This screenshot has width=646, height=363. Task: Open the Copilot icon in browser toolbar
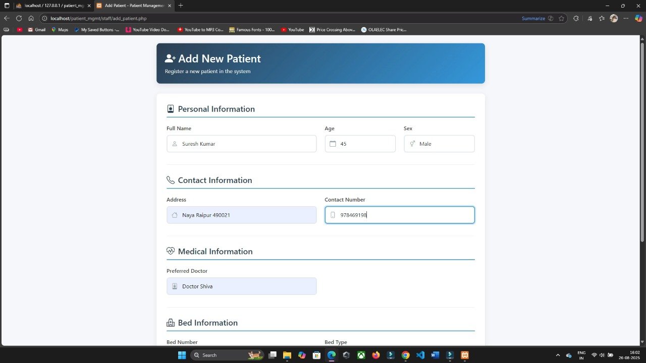pos(638,18)
